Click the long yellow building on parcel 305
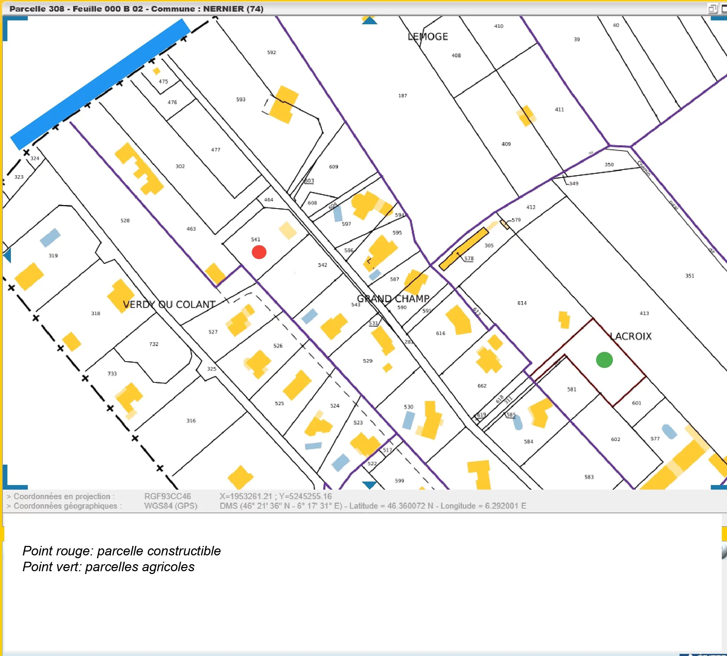 [x=464, y=249]
